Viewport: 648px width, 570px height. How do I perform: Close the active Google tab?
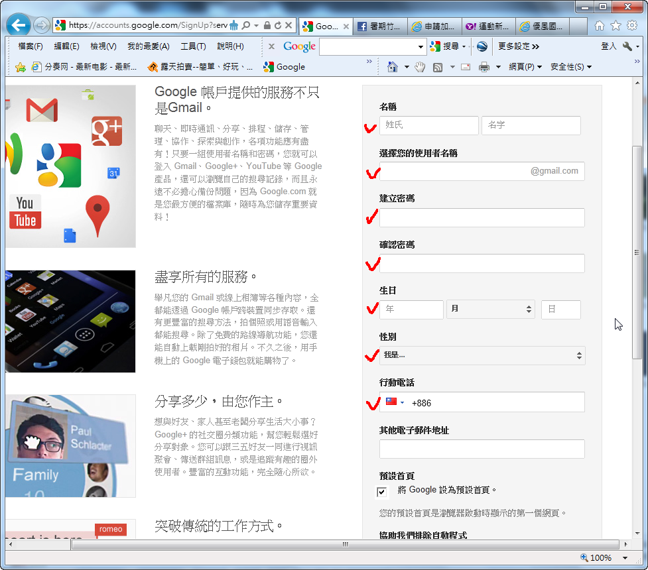click(x=346, y=27)
